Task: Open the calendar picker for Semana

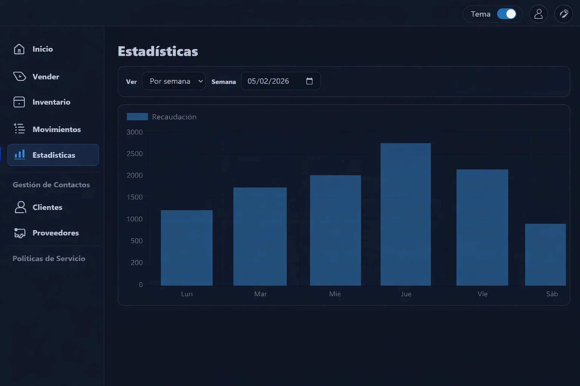Action: [x=309, y=81]
